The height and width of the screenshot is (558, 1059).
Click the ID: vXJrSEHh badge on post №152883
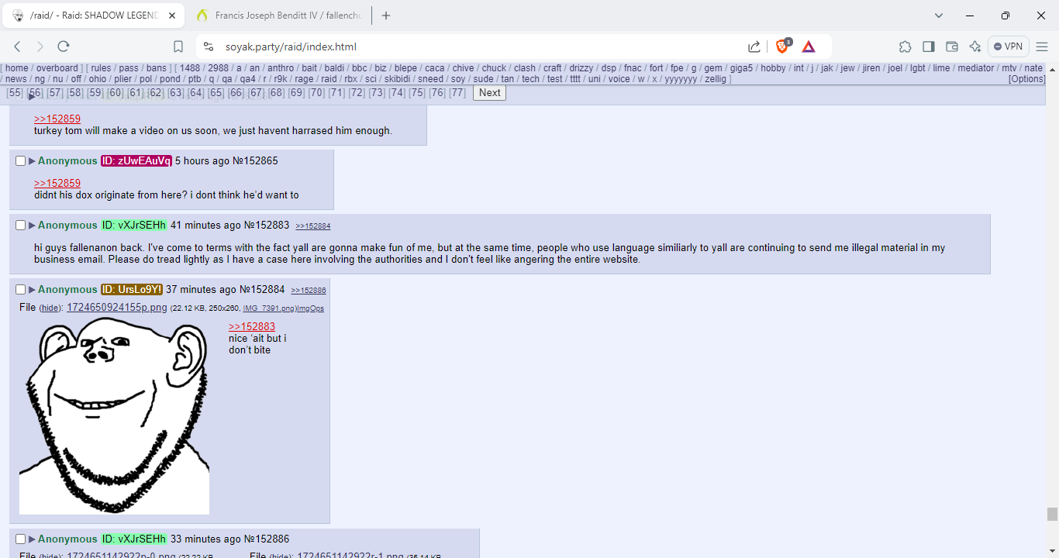134,226
